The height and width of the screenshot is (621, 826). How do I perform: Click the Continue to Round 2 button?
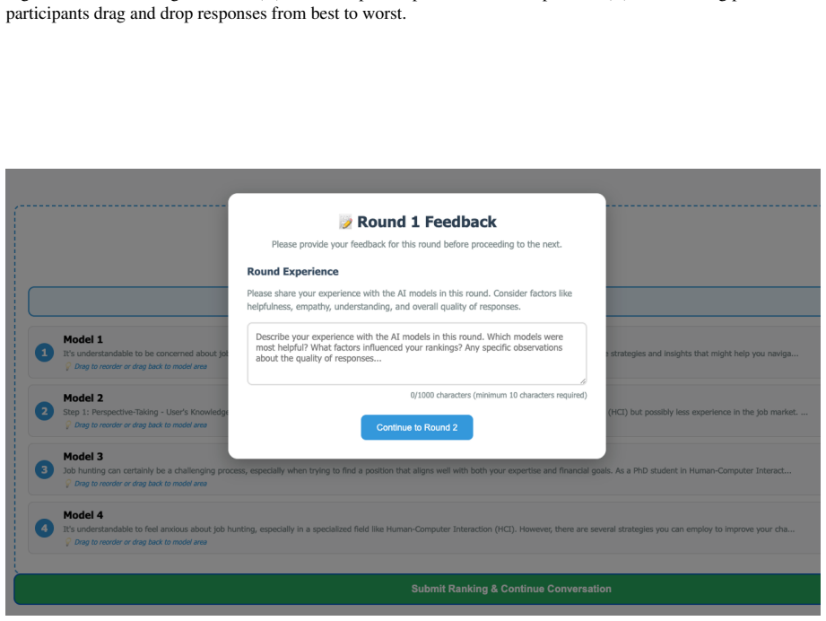[x=417, y=427]
